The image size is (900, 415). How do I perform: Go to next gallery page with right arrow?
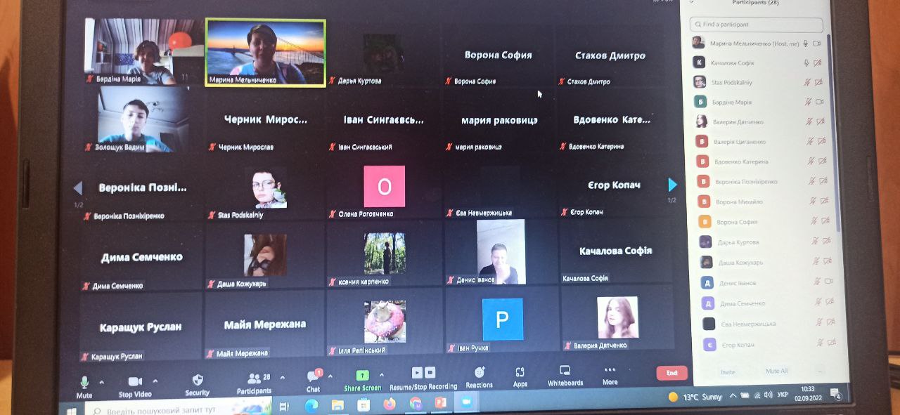coord(672,185)
